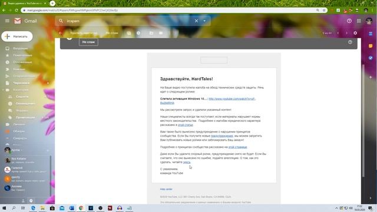This screenshot has width=377, height=212.
Task: Open the Updates category (Оповещения)
Action: pyautogui.click(x=25, y=104)
